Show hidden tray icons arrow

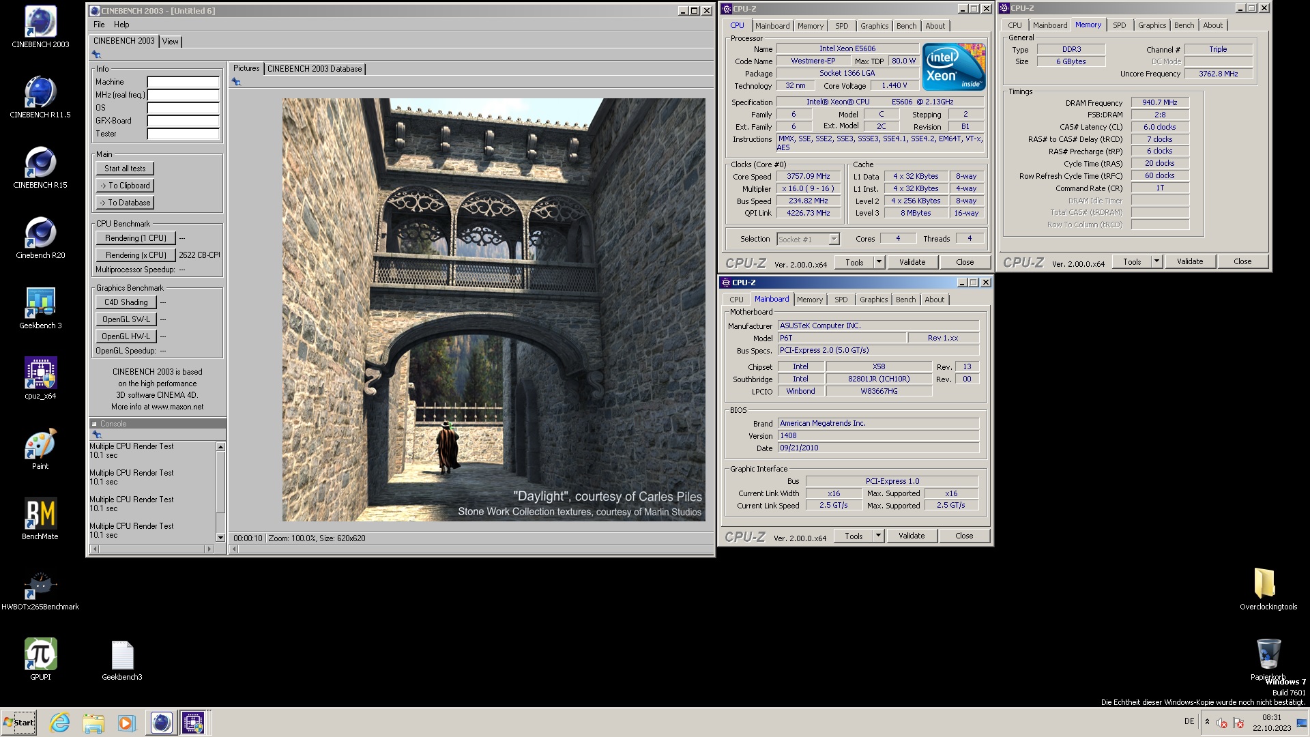point(1207,722)
